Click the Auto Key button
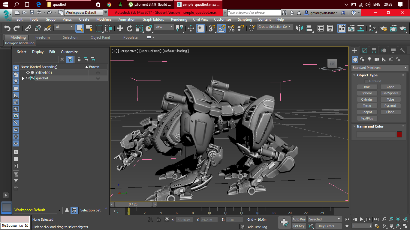Screen dimensions: 410x230 [299, 219]
